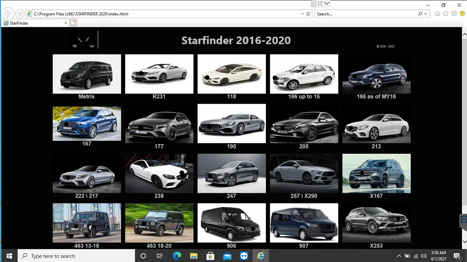The width and height of the screenshot is (467, 262).
Task: Open Microsoft Store from the taskbar
Action: pyautogui.click(x=210, y=256)
